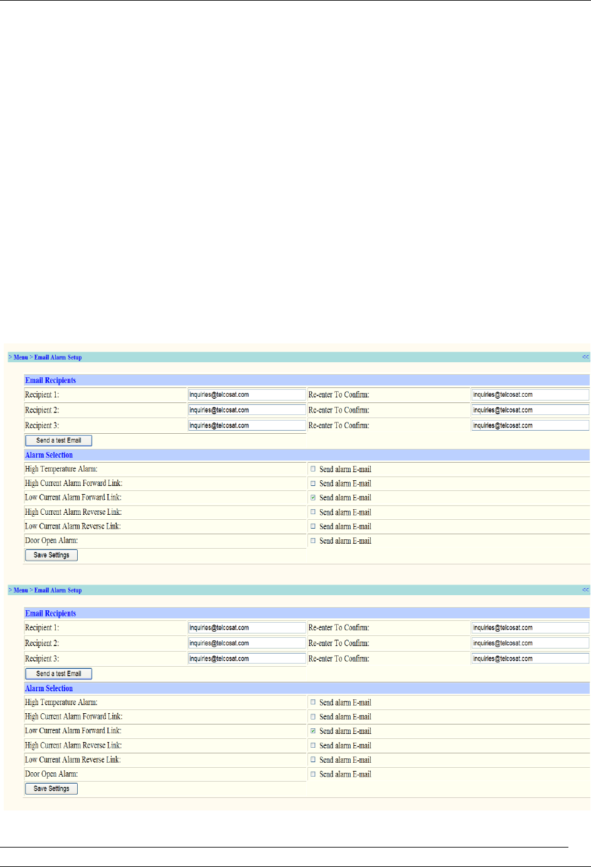Focus the Recipient 3 email field in the first panel
The width and height of the screenshot is (591, 867).
[247, 426]
